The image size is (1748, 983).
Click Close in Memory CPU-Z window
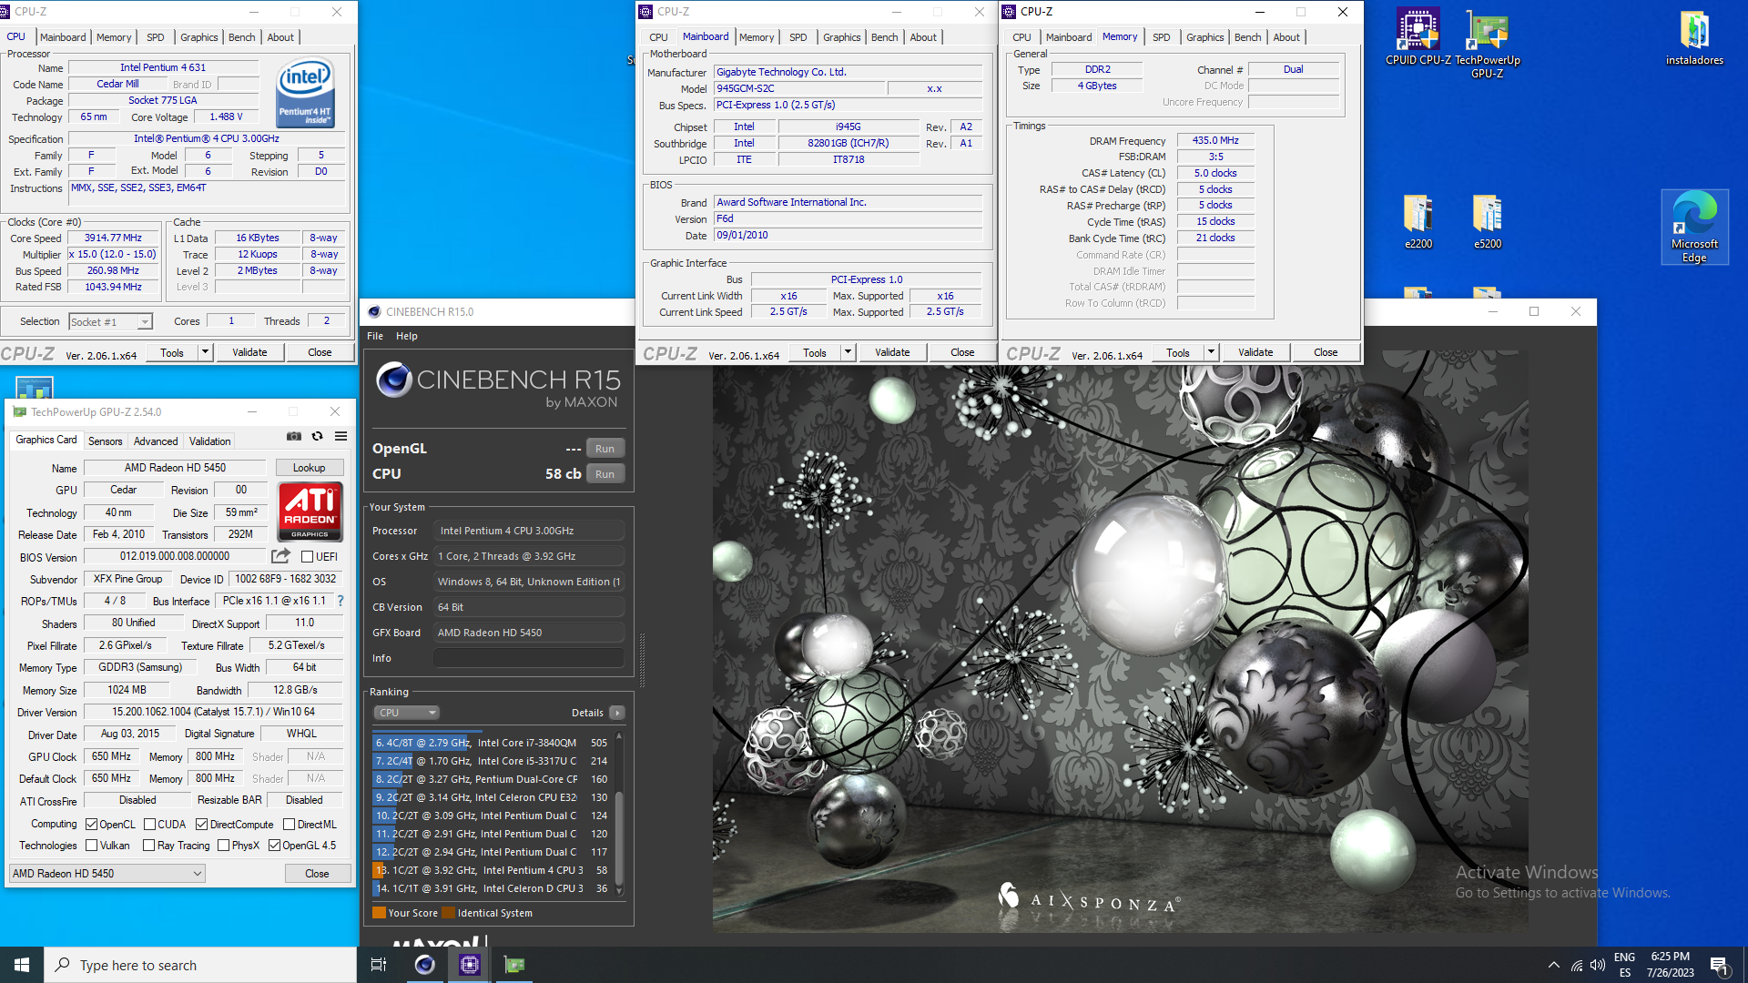[1326, 352]
